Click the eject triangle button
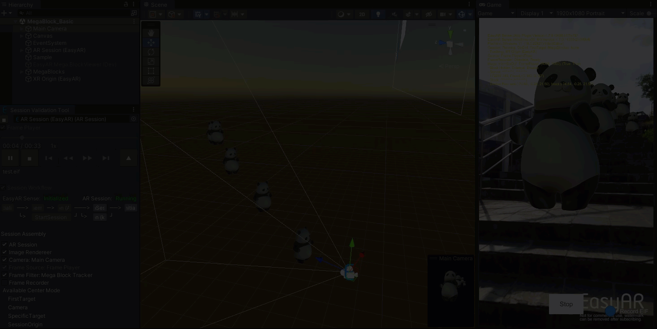The width and height of the screenshot is (657, 329). click(x=129, y=158)
